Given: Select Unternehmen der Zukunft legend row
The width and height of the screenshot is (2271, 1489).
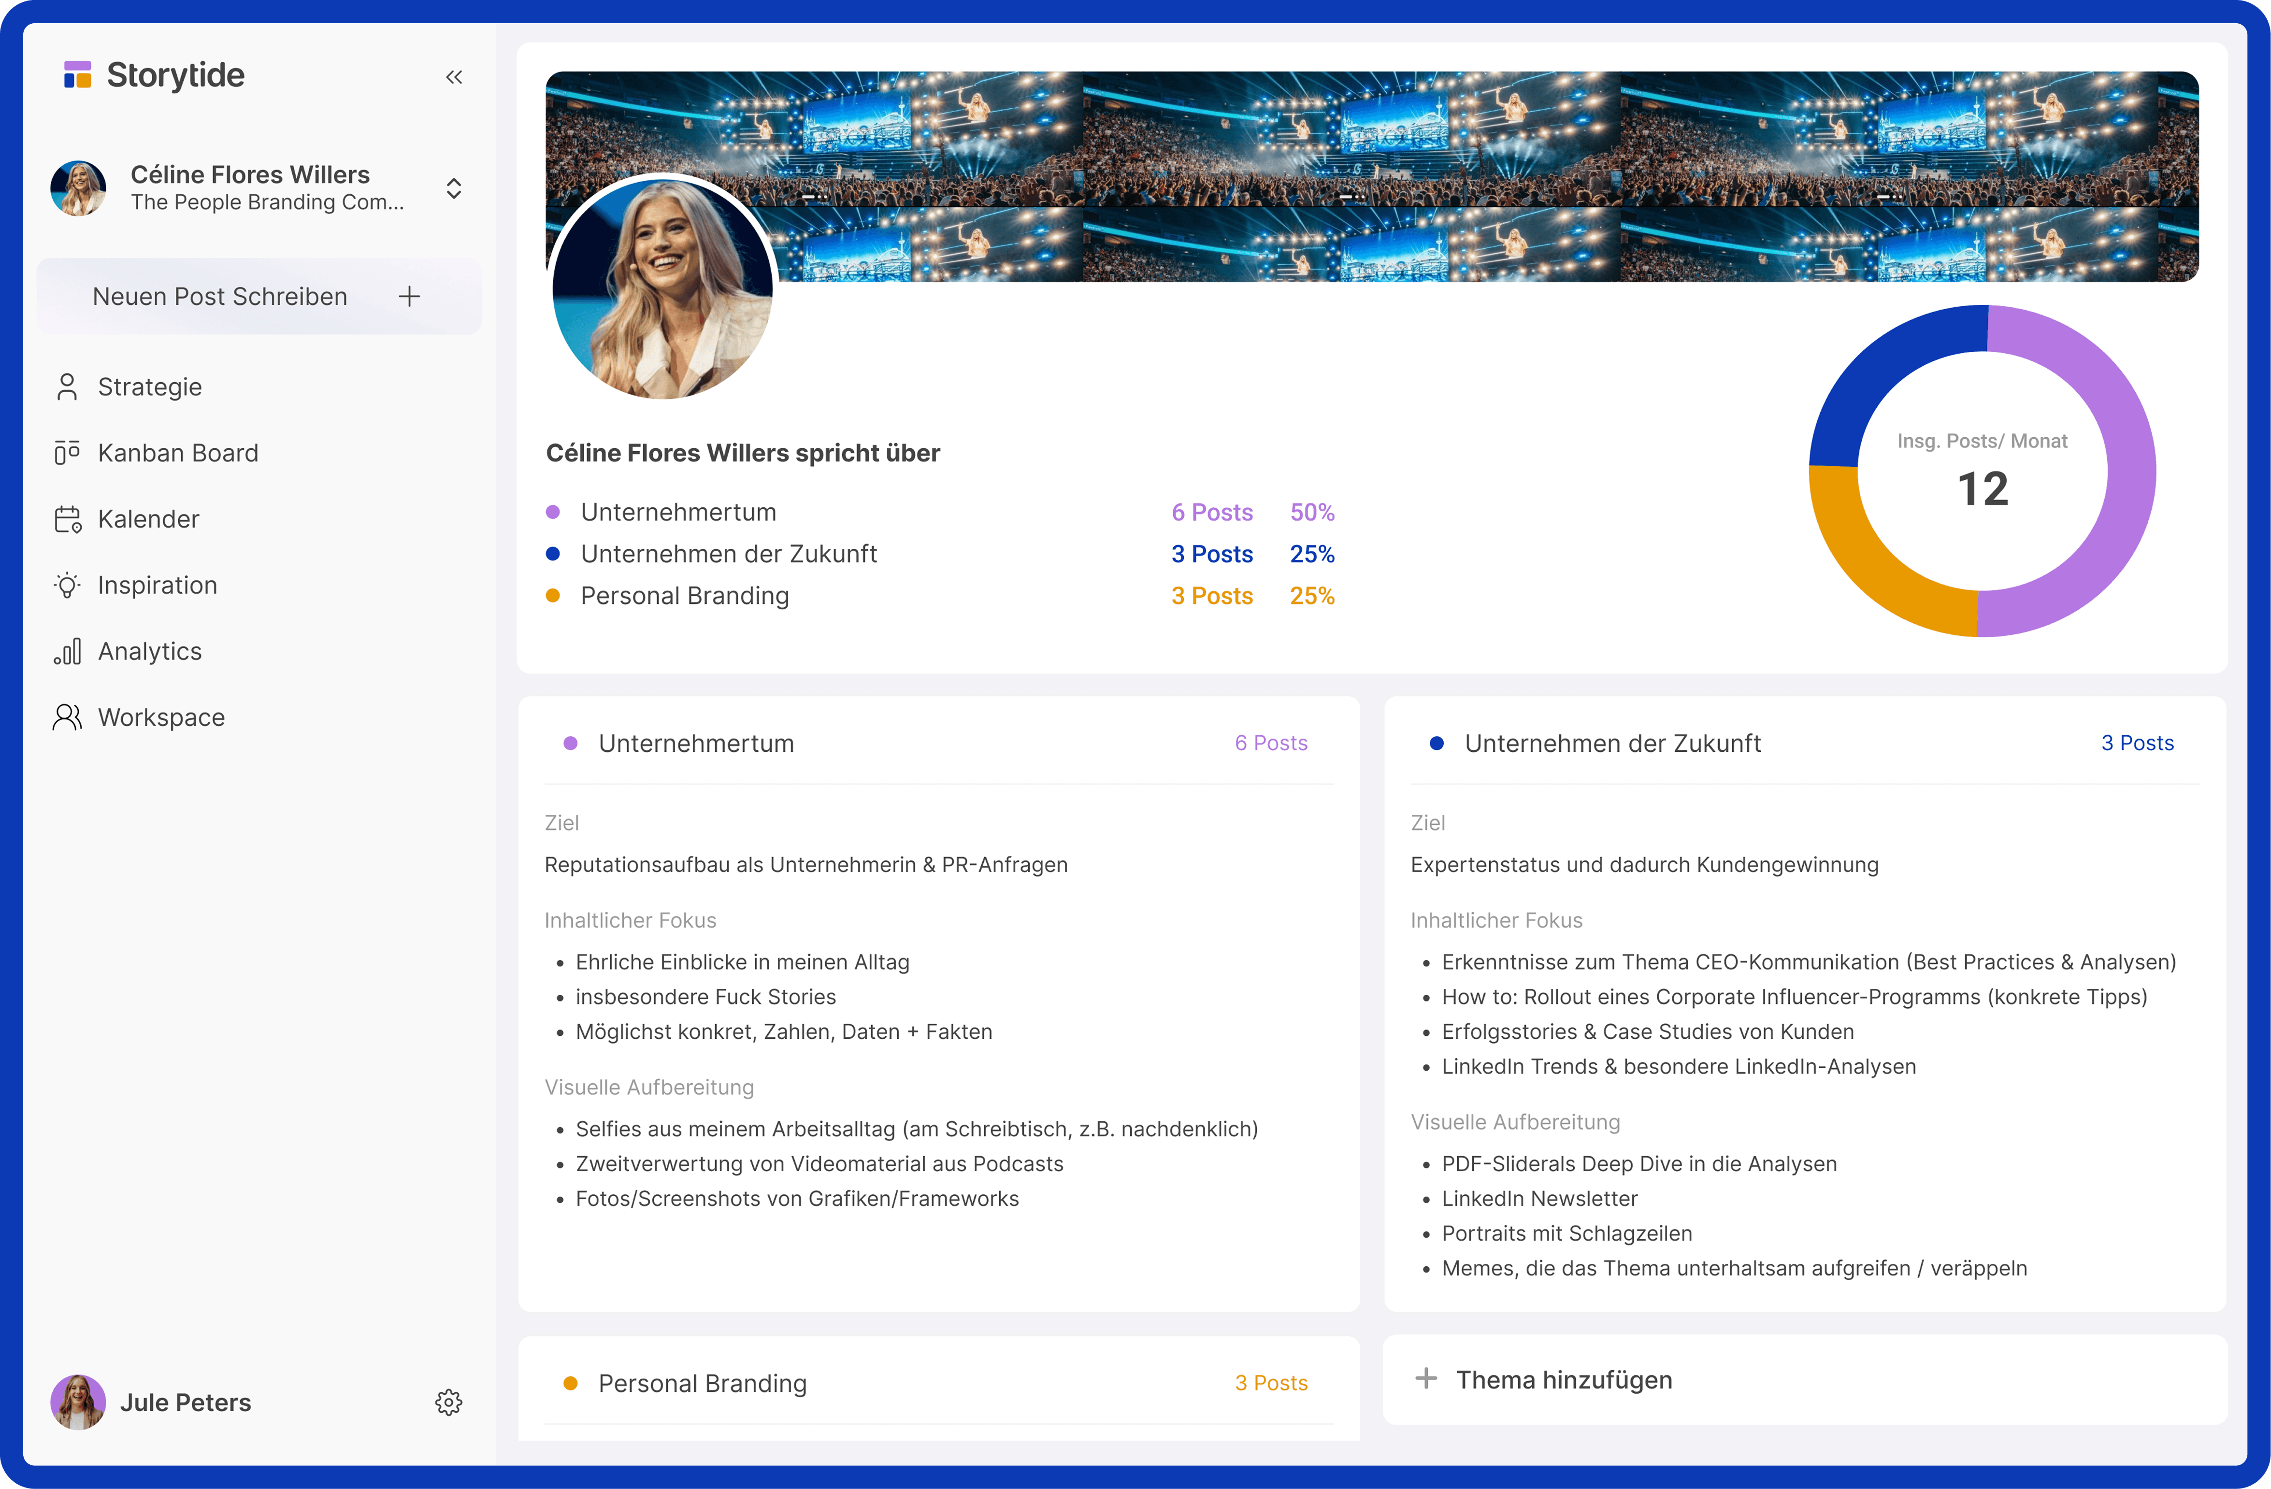Looking at the screenshot, I should click(729, 554).
